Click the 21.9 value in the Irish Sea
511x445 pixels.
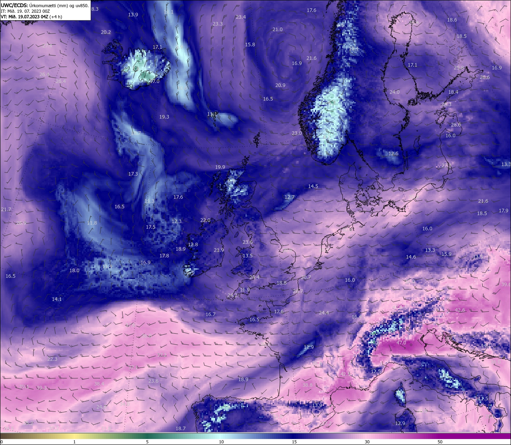pyautogui.click(x=219, y=250)
